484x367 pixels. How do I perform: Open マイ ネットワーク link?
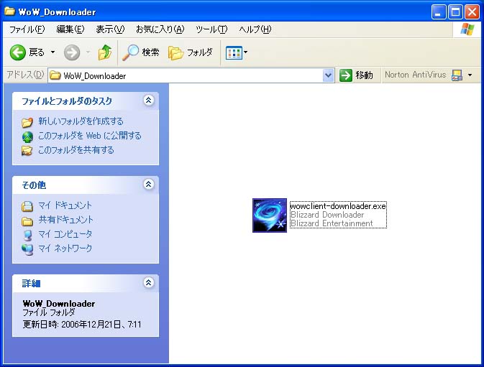65,248
